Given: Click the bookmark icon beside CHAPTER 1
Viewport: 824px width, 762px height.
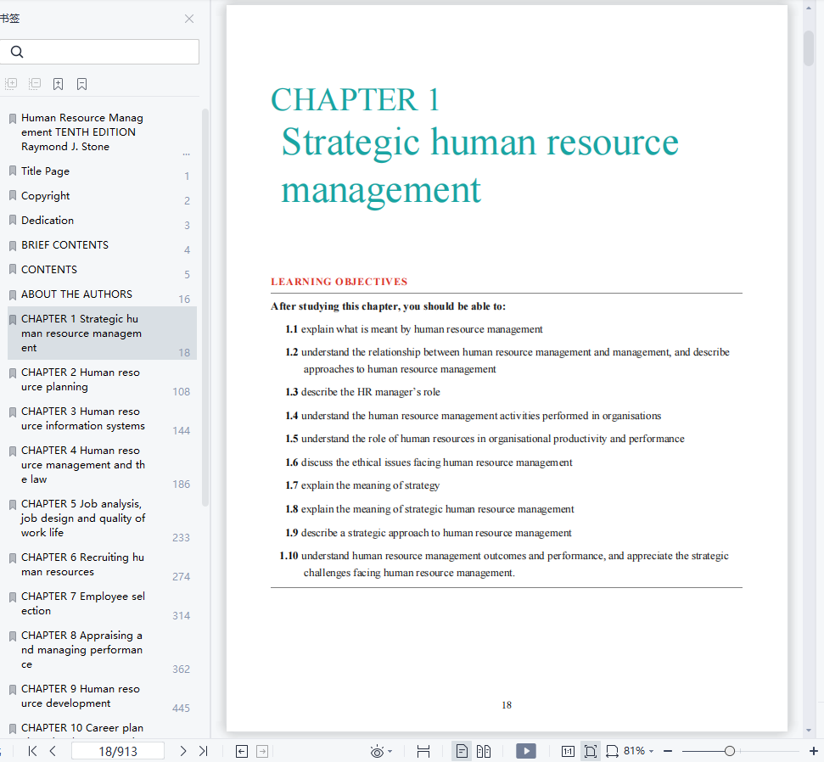Looking at the screenshot, I should (13, 320).
